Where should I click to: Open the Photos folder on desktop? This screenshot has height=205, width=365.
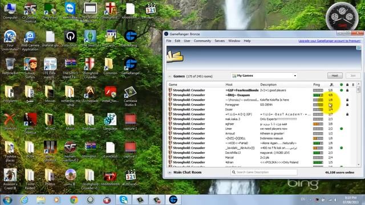(50, 177)
